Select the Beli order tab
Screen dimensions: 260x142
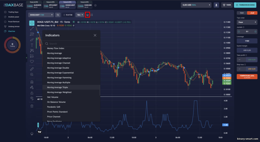click(x=242, y=13)
